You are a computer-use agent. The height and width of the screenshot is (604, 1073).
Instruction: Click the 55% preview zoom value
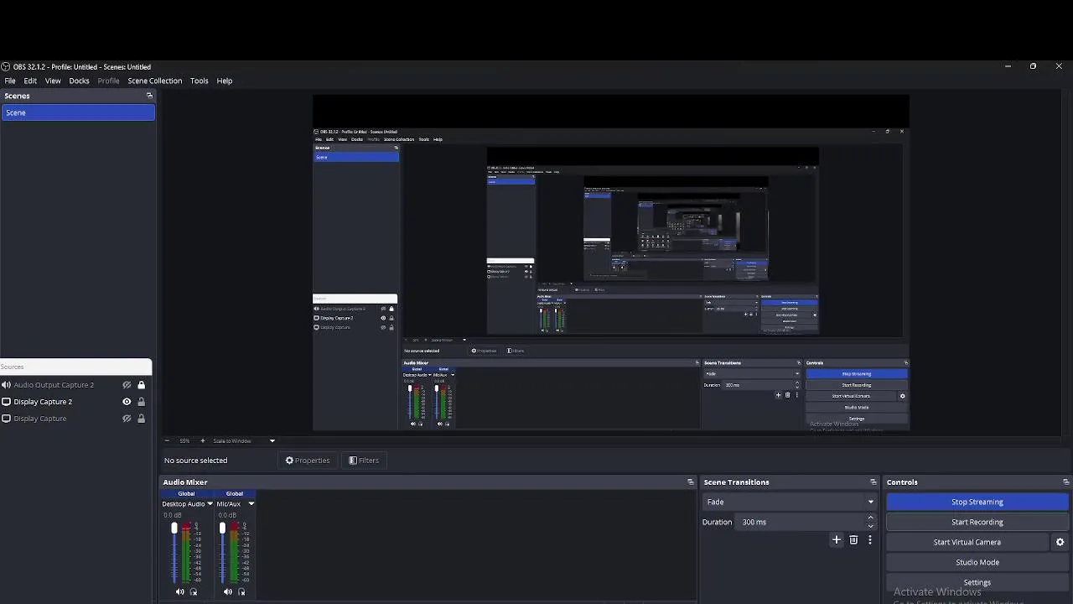(184, 440)
